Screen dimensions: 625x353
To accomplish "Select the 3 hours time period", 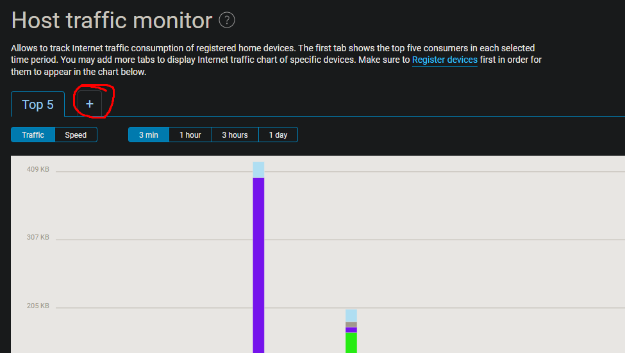I will point(235,135).
